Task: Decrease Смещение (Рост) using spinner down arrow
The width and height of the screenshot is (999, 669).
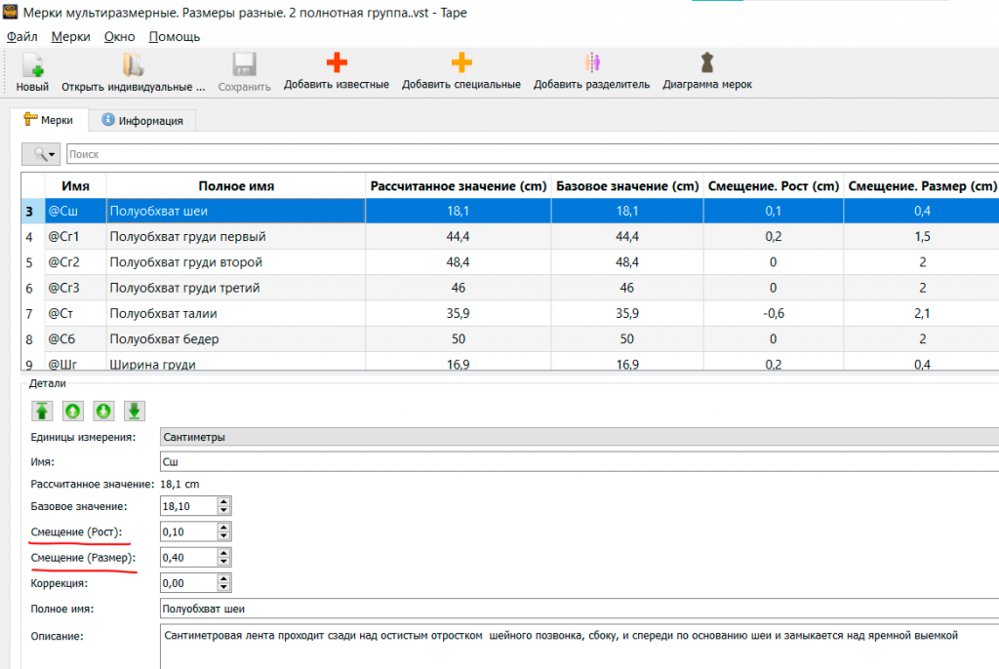Action: (223, 536)
